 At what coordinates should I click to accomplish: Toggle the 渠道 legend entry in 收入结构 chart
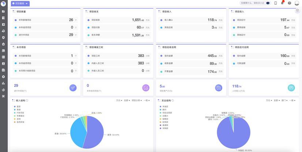pyautogui.click(x=18, y=110)
